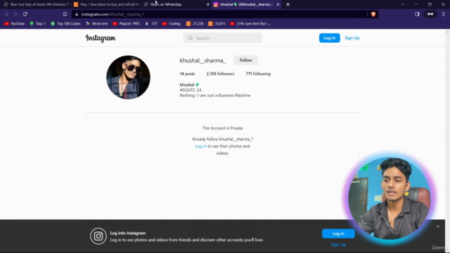Switch to the Etsy tab

[106, 4]
